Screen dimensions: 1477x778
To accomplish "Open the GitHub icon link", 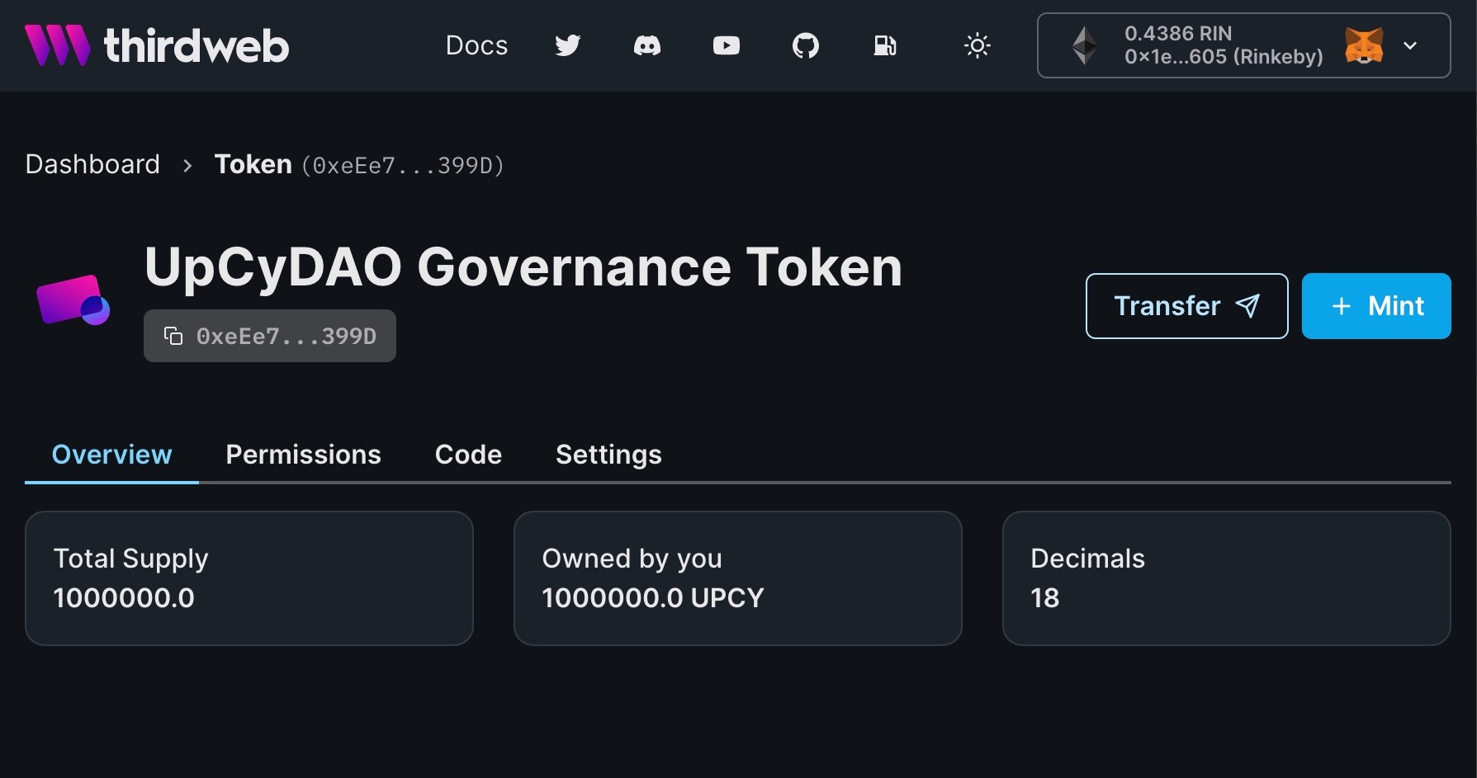I will click(x=805, y=45).
